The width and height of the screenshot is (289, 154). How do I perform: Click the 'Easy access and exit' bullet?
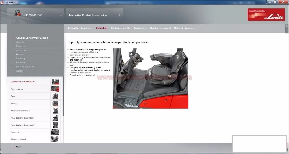pyautogui.click(x=79, y=55)
